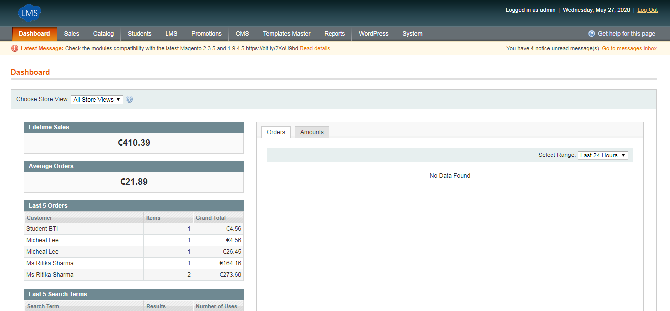The width and height of the screenshot is (670, 311).
Task: Switch to the Amounts tab
Action: click(x=312, y=132)
